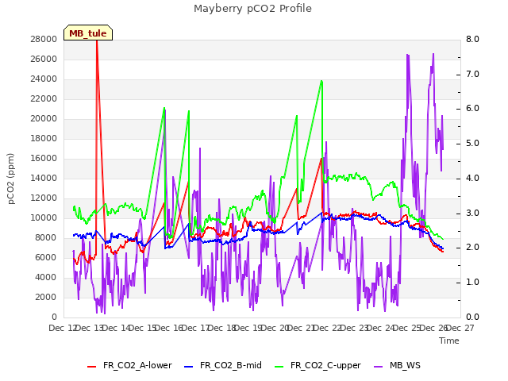Click the Dec 27 x-axis date label
Image resolution: width=508 pixels, height=381 pixels.
[461, 328]
